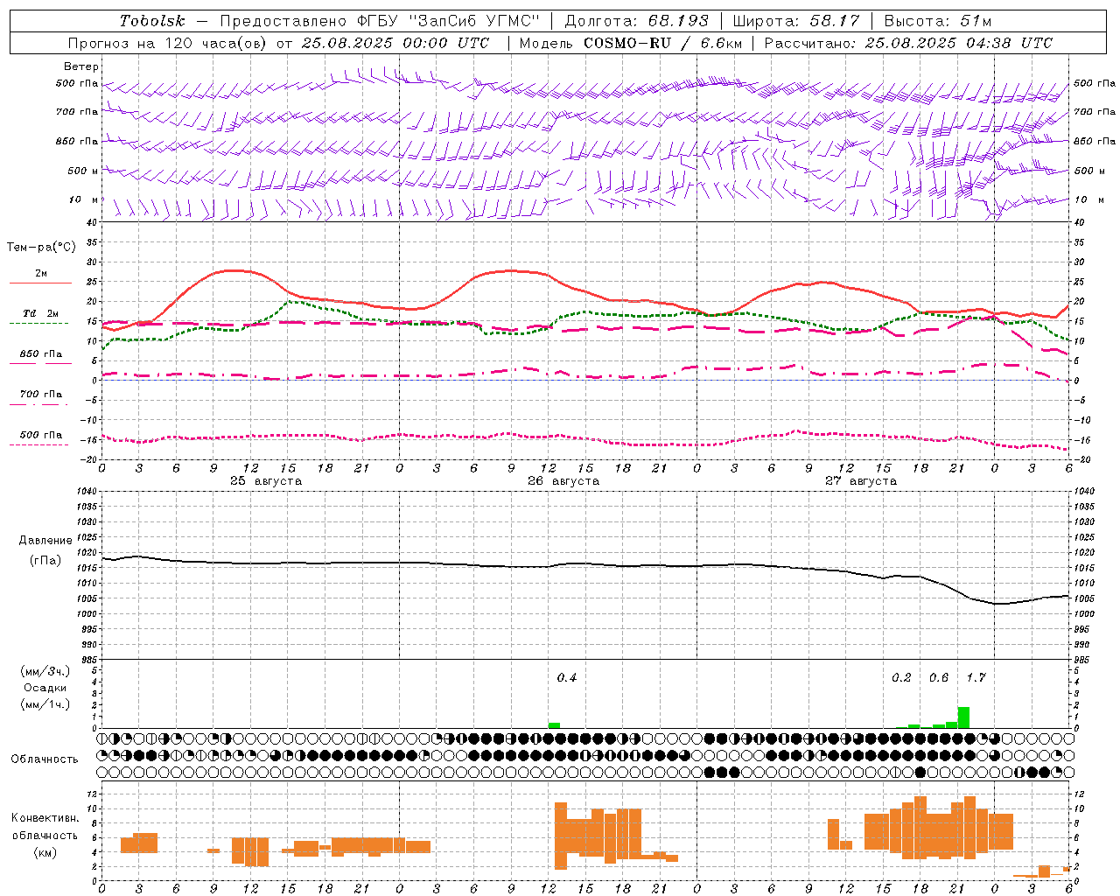Viewport: 1120px width, 896px height.
Task: Click the '(км)' convective cloud unit label
Action: 45,852
